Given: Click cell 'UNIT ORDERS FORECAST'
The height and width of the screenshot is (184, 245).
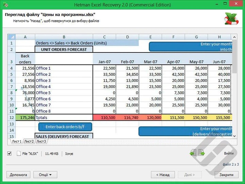Looking at the screenshot, I should tap(64, 49).
